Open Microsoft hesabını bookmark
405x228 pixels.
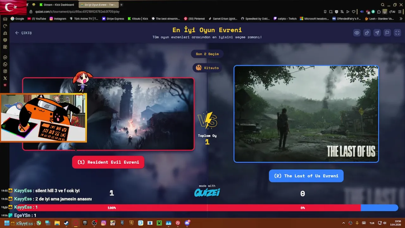click(315, 19)
